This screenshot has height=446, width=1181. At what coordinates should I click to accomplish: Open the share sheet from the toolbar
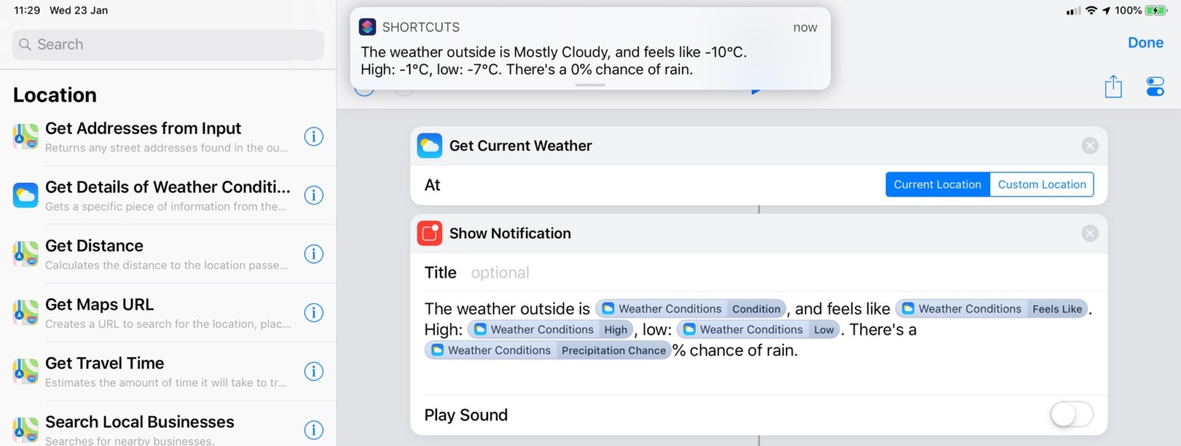1113,86
